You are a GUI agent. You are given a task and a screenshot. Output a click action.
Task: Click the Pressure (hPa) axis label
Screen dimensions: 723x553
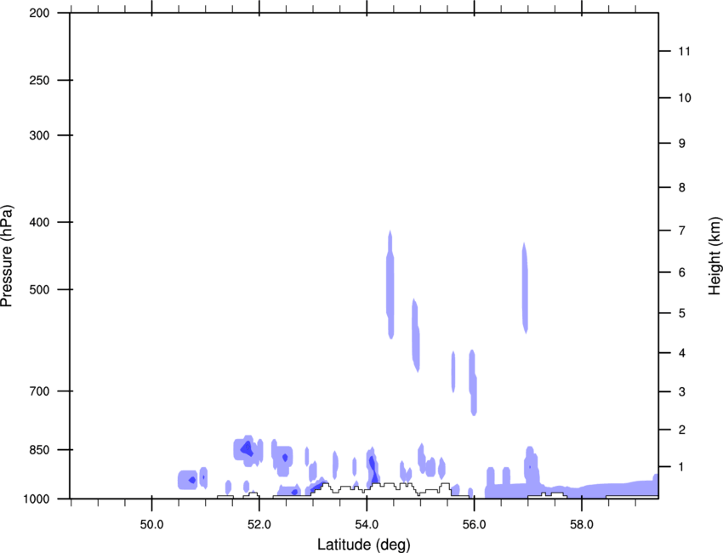tap(7, 256)
